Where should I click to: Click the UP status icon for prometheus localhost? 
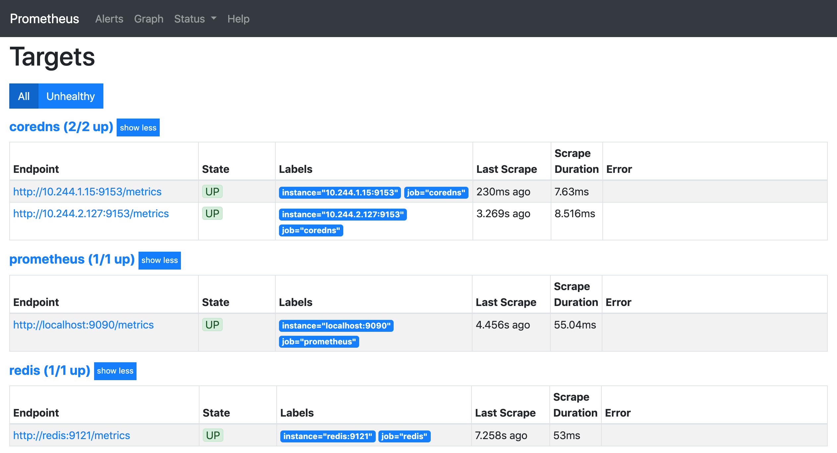[212, 324]
